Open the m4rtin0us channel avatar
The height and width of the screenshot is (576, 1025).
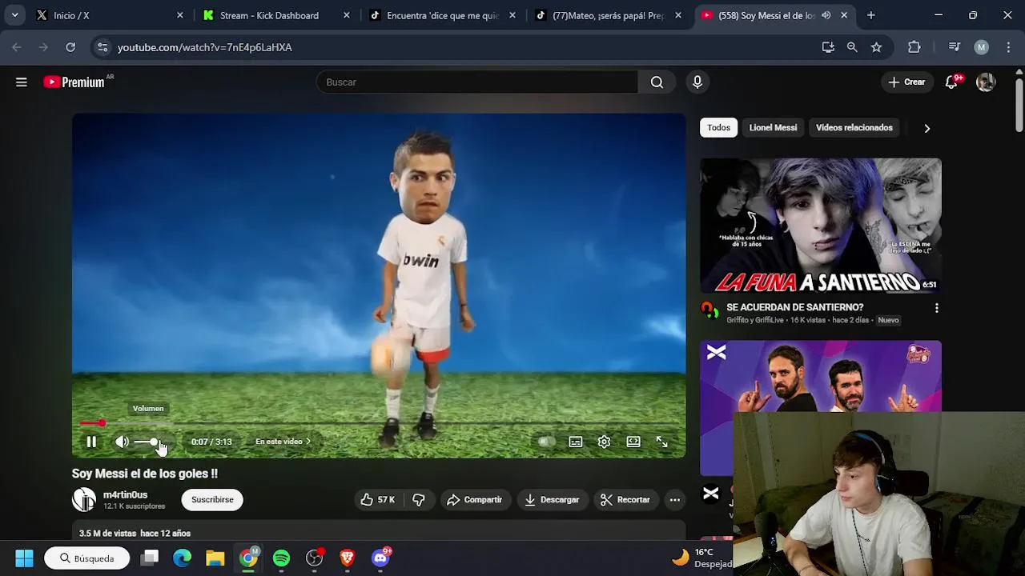pyautogui.click(x=84, y=499)
